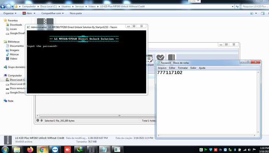Click the Disco Local (C:) breadcrumb
The width and height of the screenshot is (269, 153).
[49, 6]
